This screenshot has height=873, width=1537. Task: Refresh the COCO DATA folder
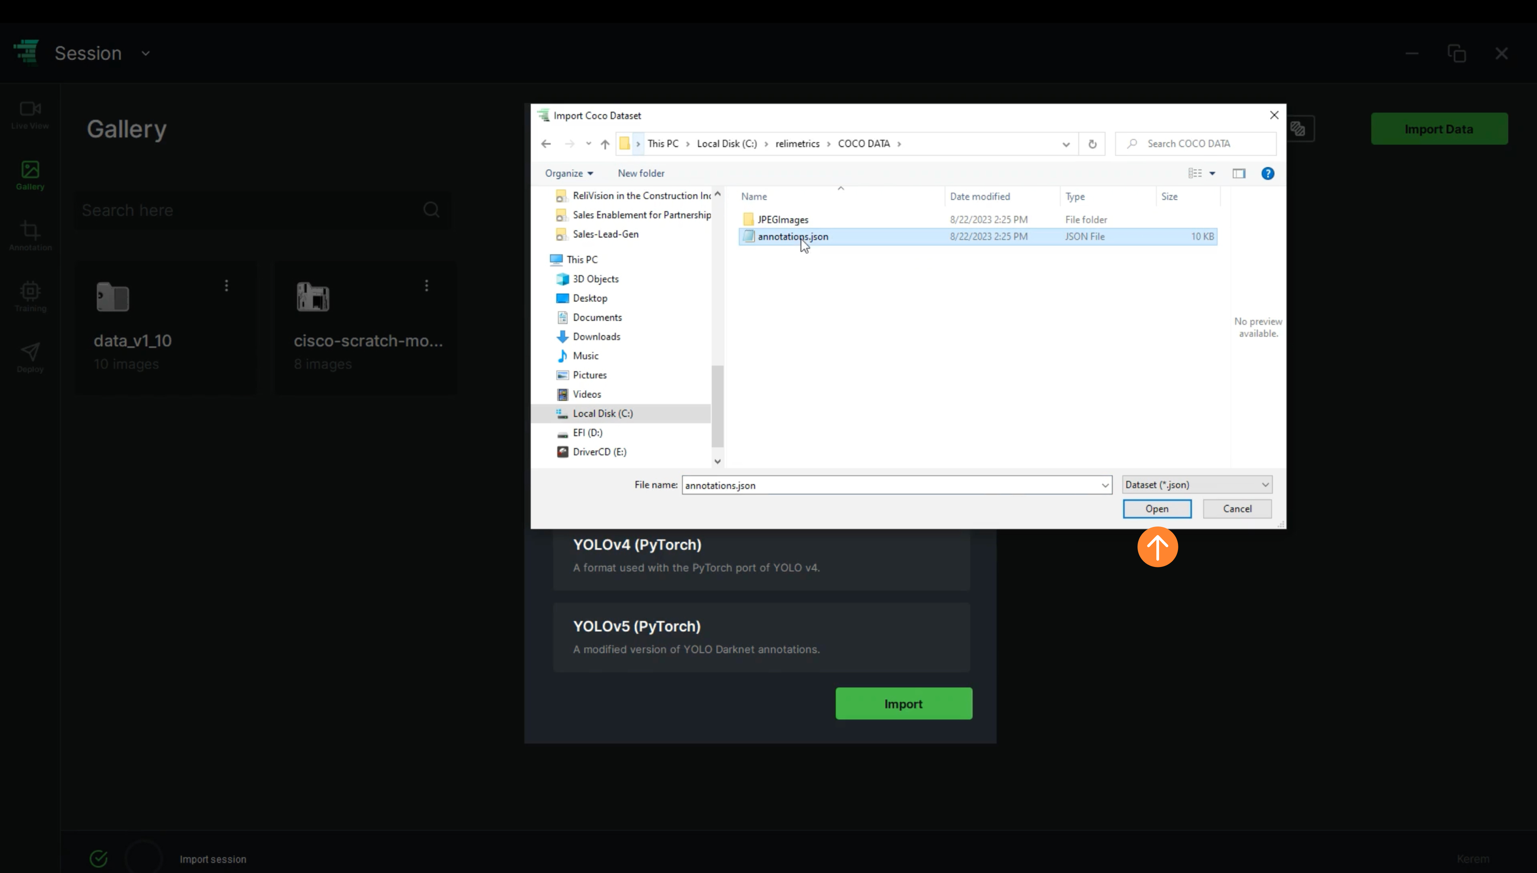point(1092,144)
